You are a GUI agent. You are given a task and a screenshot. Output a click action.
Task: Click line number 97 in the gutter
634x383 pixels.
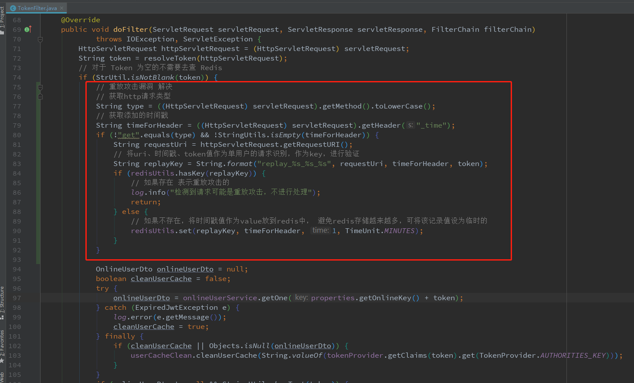point(17,298)
